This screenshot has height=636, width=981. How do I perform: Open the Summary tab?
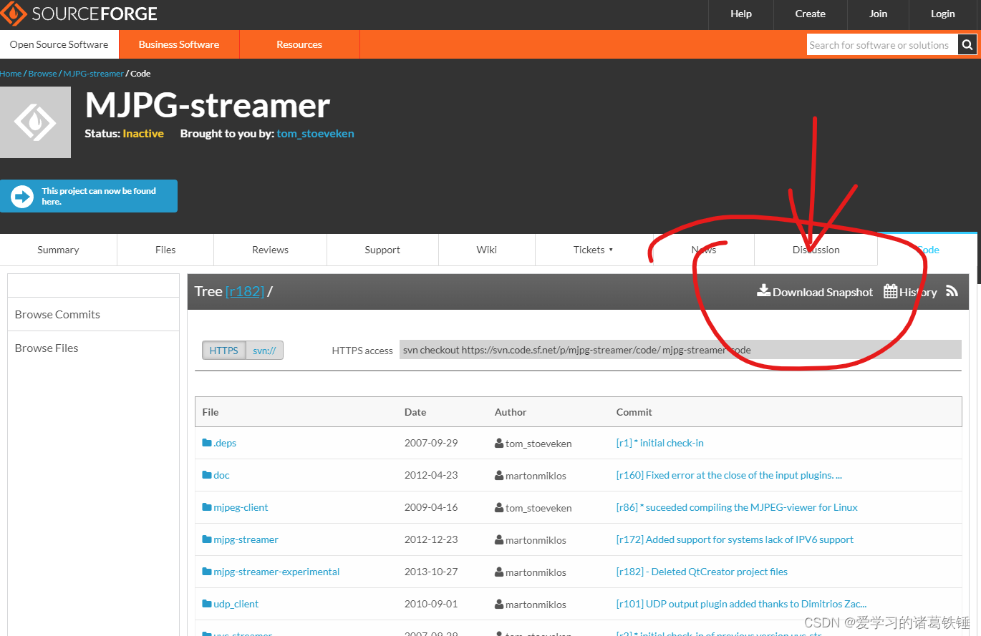(x=58, y=250)
